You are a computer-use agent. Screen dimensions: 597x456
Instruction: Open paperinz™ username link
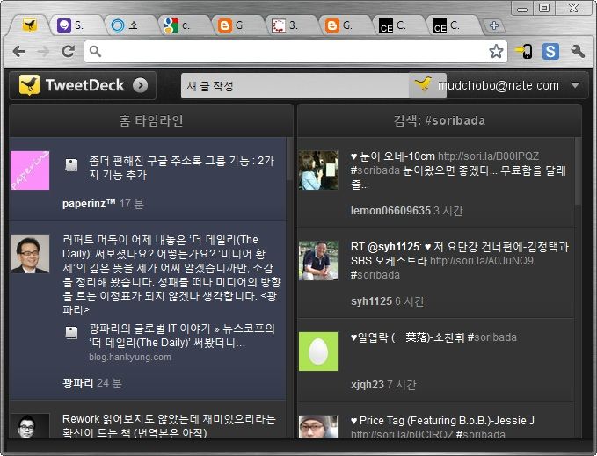pyautogui.click(x=89, y=204)
